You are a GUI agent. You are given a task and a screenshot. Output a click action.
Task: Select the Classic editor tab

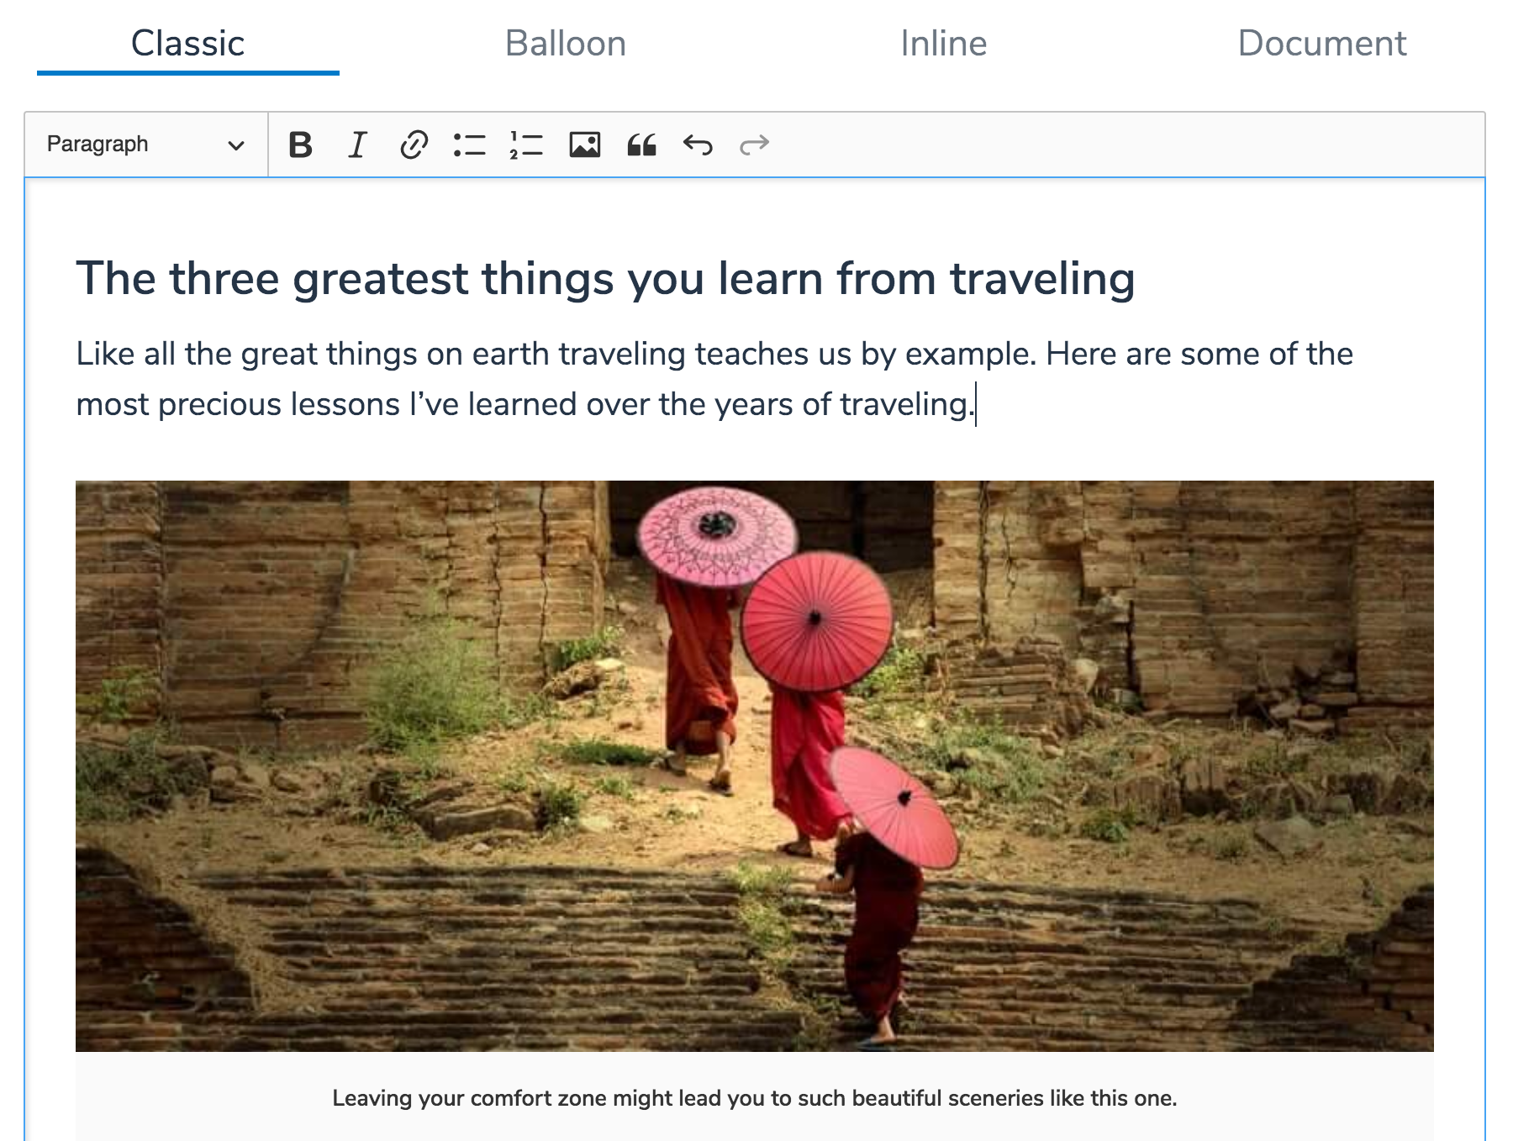click(187, 44)
